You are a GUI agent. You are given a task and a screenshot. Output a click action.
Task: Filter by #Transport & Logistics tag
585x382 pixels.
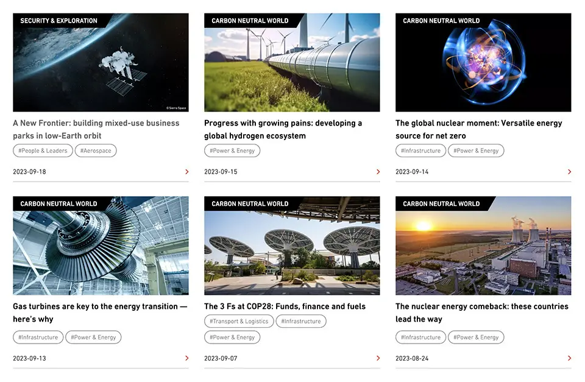click(x=239, y=321)
